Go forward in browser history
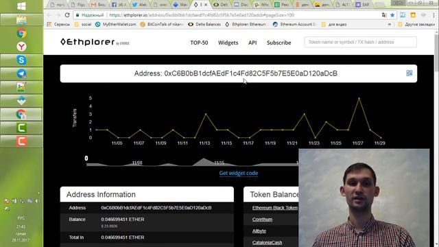The width and height of the screenshot is (439, 247). [58, 15]
